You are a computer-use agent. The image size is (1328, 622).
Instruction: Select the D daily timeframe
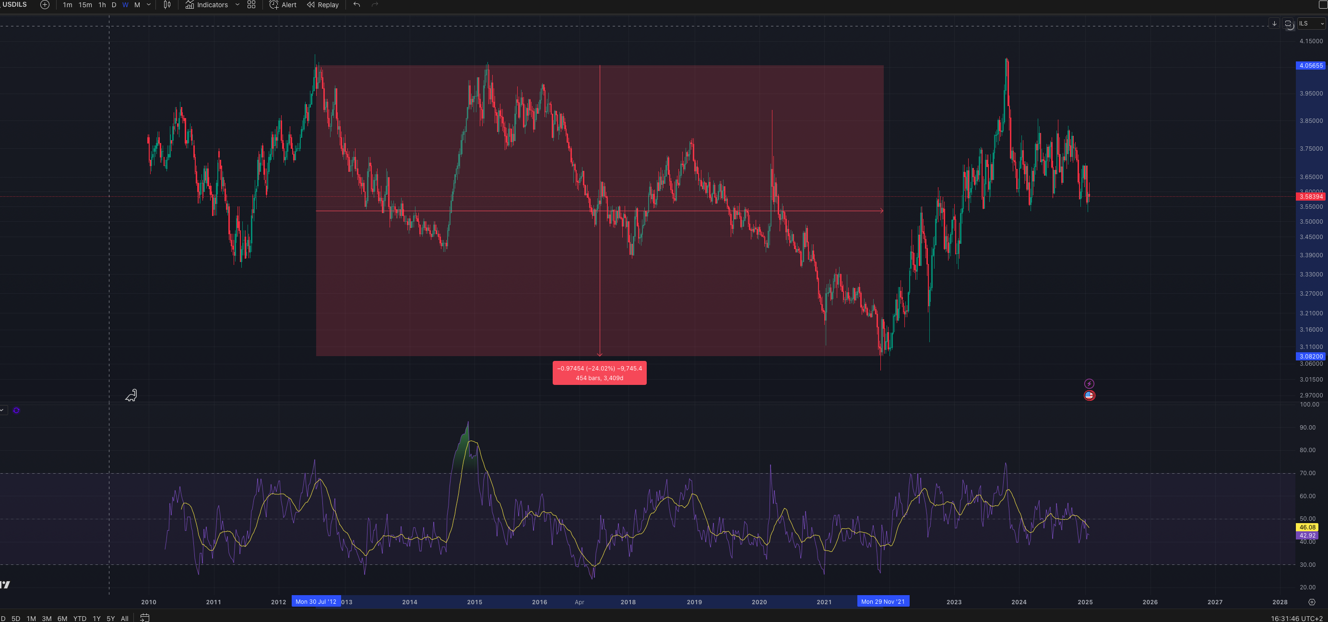coord(114,5)
